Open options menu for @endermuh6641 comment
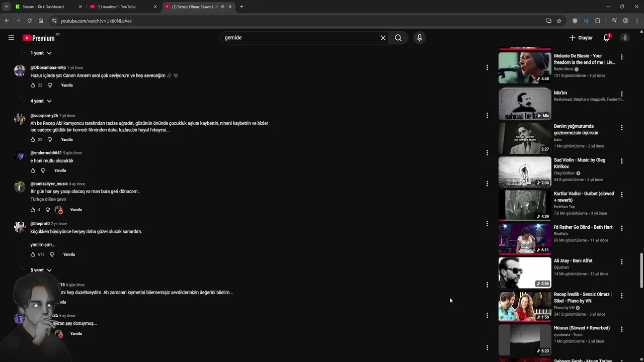 pyautogui.click(x=487, y=153)
